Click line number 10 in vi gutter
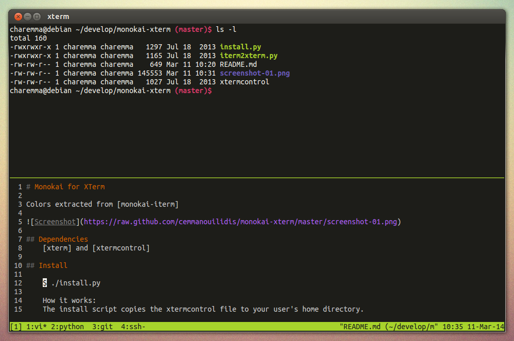514x341 pixels. 18,266
